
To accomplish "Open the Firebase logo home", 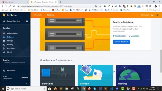I will (10, 15).
